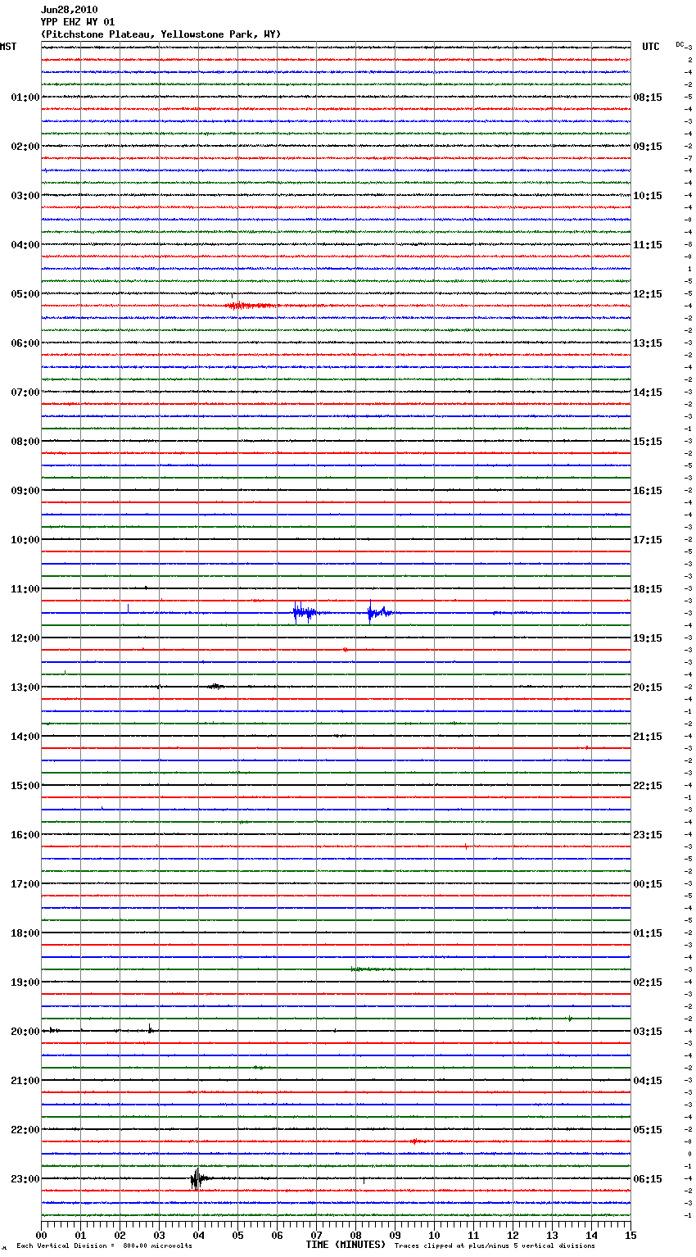696x1257 pixels.
Task: Click the 10:15 UTC time label
Action: tap(648, 196)
